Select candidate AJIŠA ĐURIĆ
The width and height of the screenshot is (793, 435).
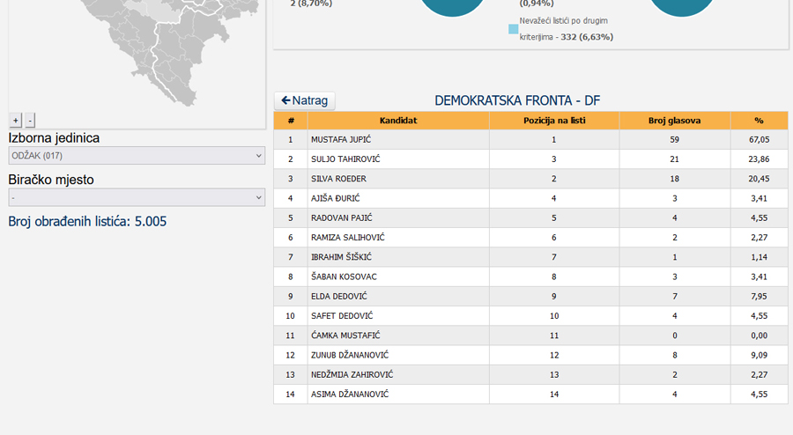click(x=336, y=198)
